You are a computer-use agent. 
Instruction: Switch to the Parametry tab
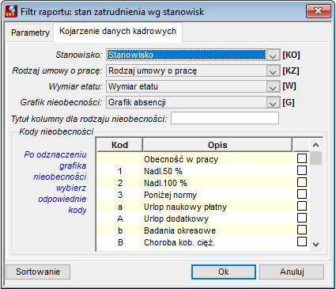(30, 32)
